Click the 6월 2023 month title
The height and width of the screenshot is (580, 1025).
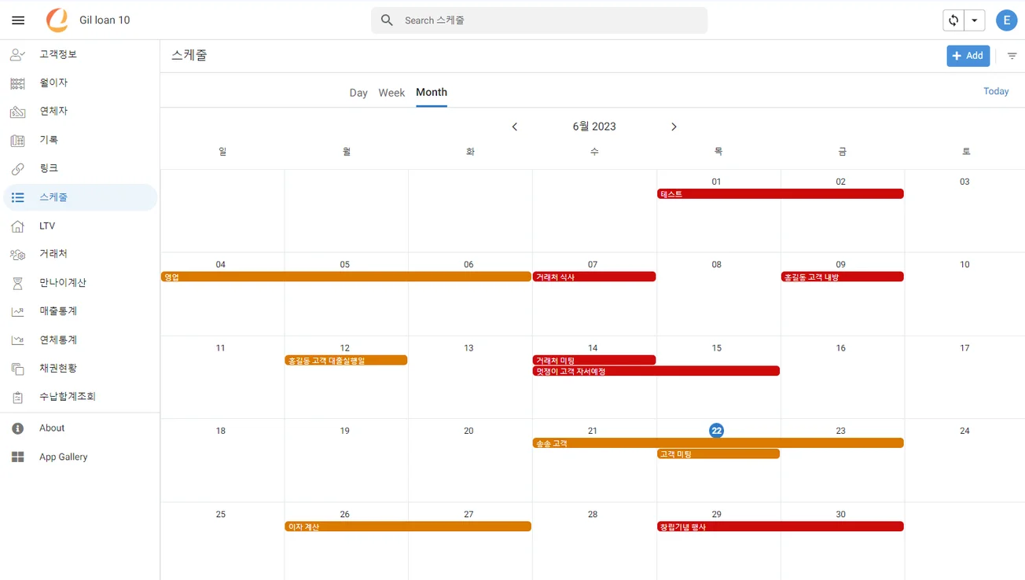pos(594,127)
